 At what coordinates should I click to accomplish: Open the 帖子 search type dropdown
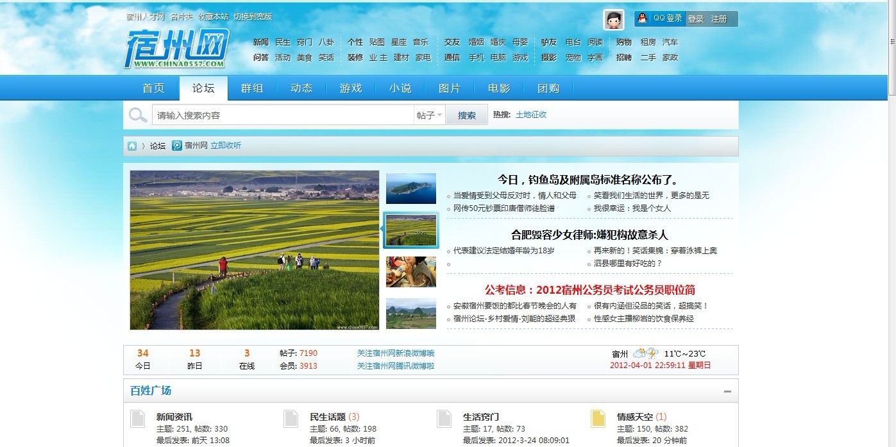(429, 115)
